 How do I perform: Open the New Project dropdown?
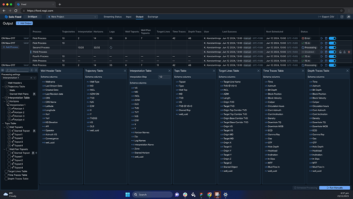tap(73, 17)
